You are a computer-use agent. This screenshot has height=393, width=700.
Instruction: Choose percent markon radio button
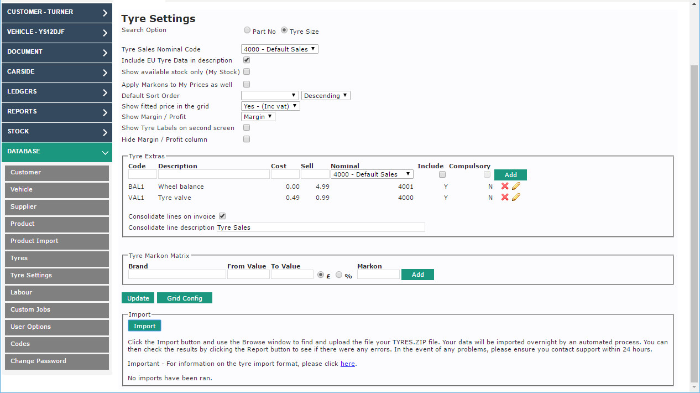pos(339,275)
